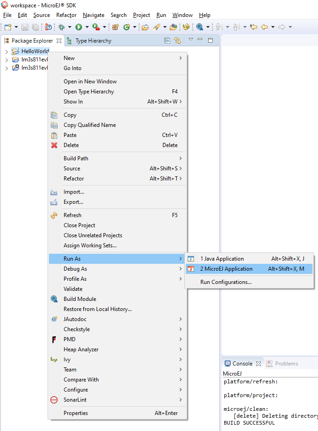Click Import... in context menu

click(117, 192)
